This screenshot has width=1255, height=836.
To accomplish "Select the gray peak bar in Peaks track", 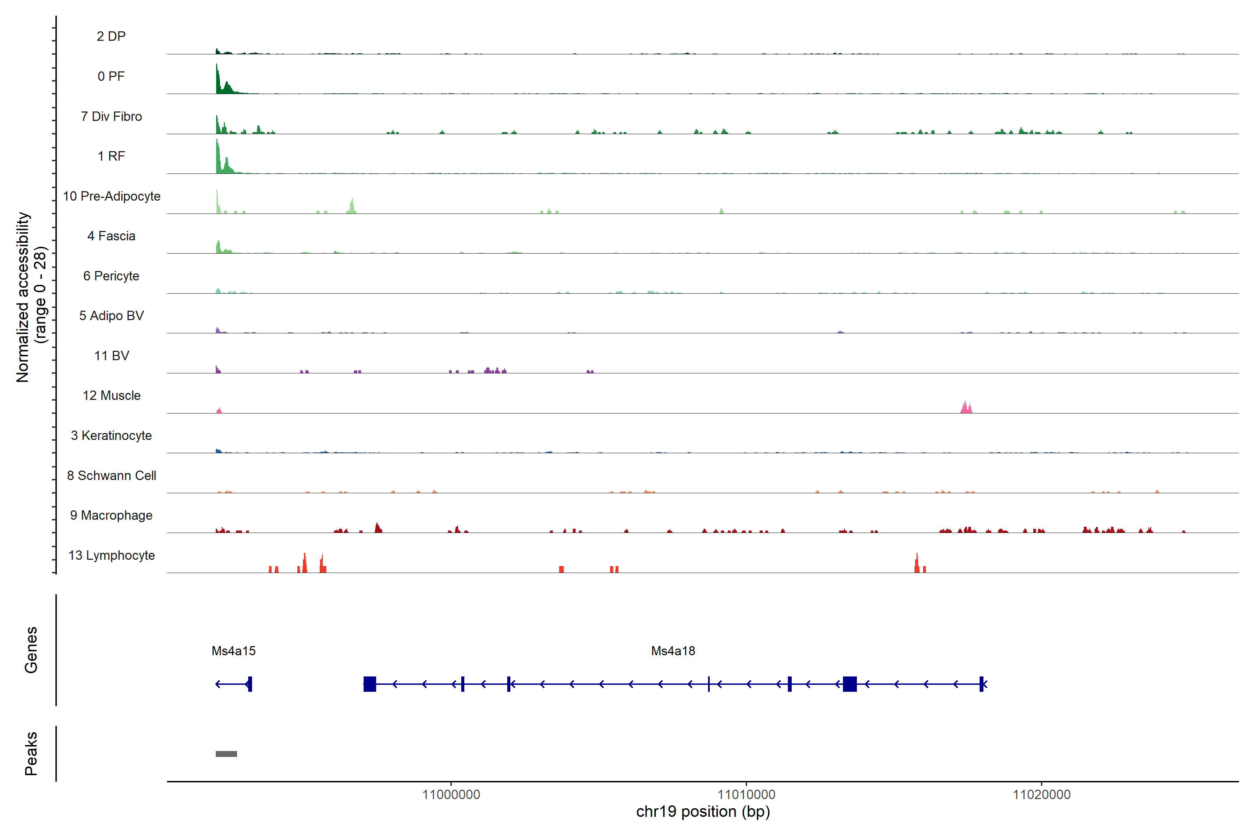I will [x=226, y=753].
